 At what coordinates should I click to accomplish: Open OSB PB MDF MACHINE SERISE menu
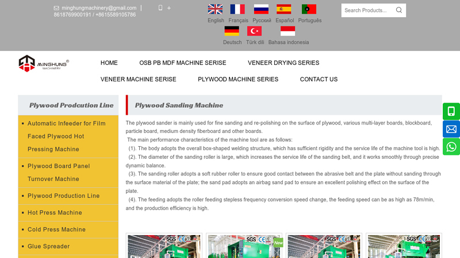(x=183, y=63)
